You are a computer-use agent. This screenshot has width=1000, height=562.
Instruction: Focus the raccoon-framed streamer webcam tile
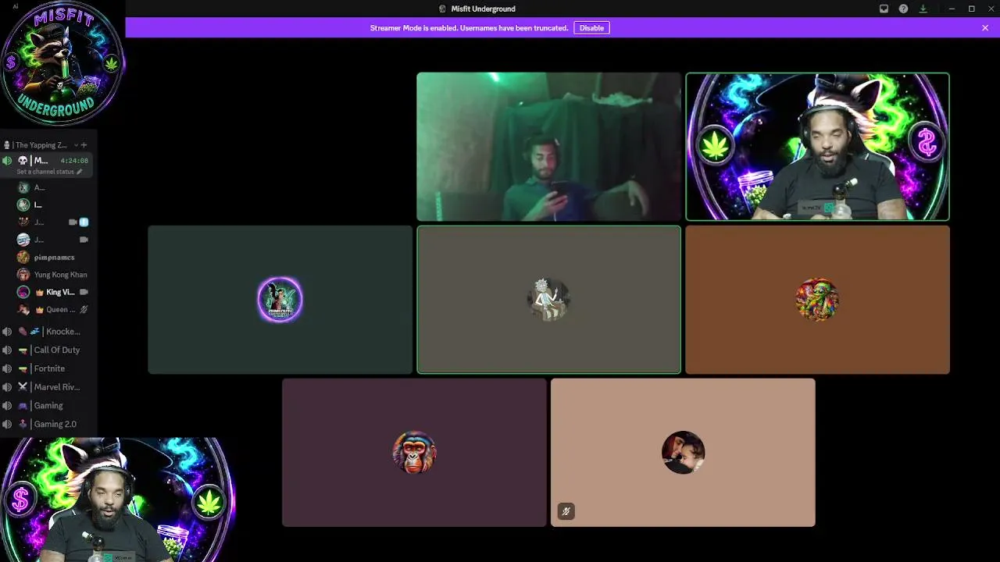817,147
